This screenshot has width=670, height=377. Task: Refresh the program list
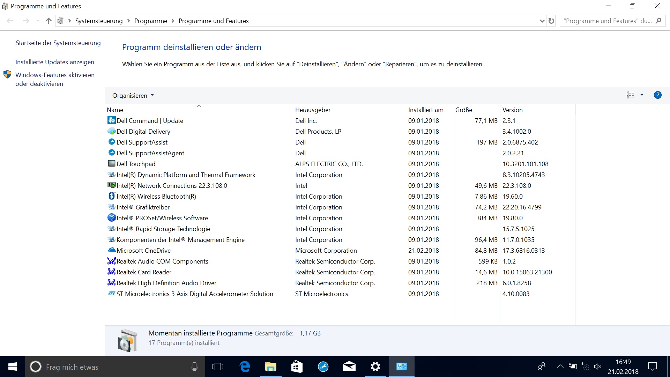tap(551, 21)
